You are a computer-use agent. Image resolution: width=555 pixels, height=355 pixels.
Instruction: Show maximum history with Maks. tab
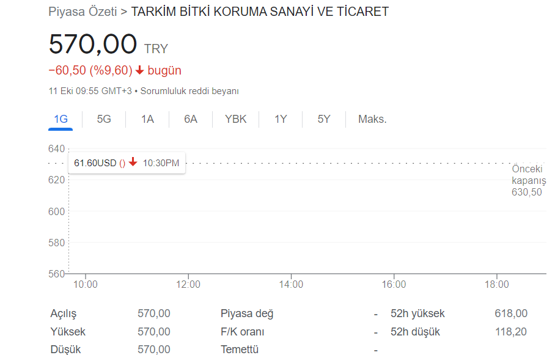[372, 119]
